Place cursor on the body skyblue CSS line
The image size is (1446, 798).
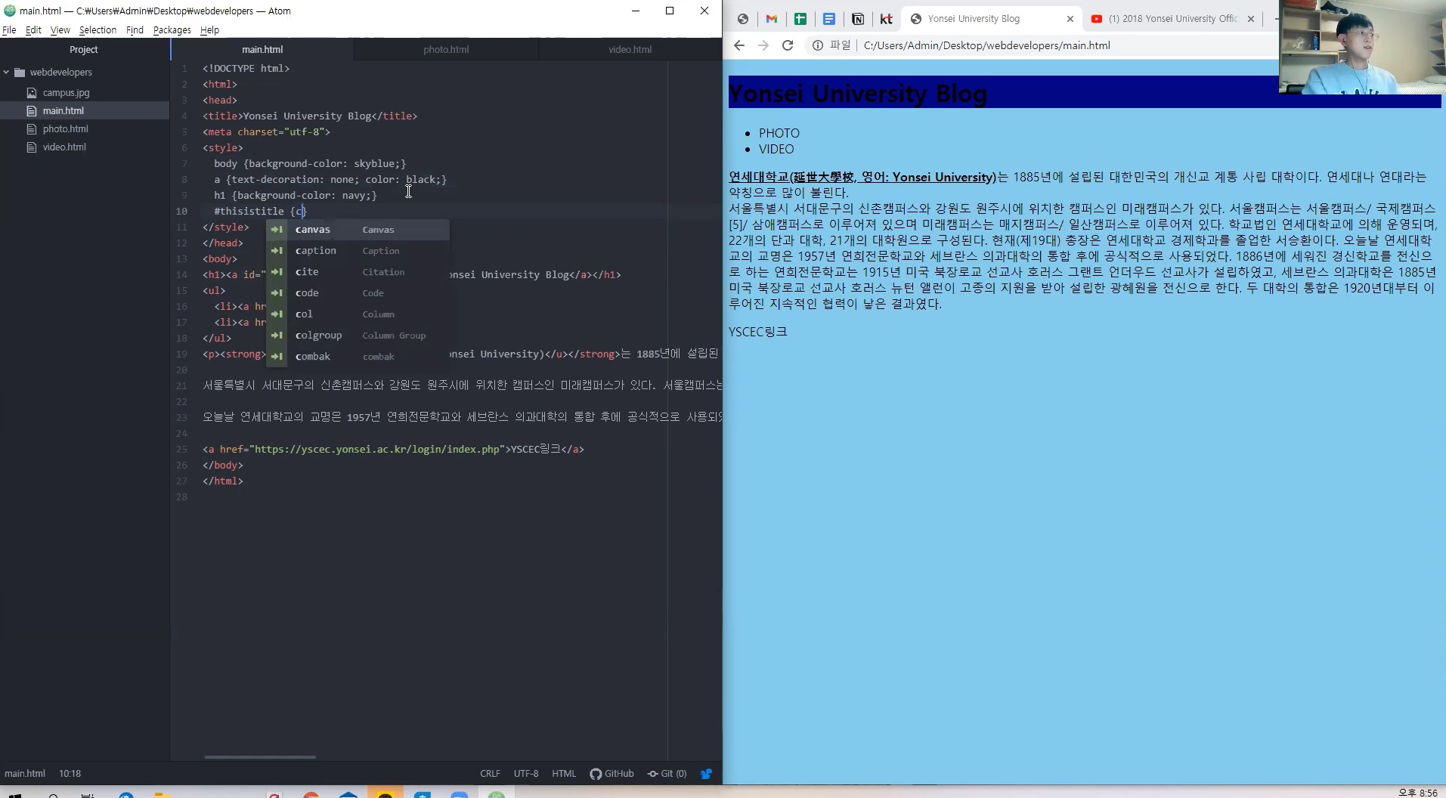pos(310,164)
